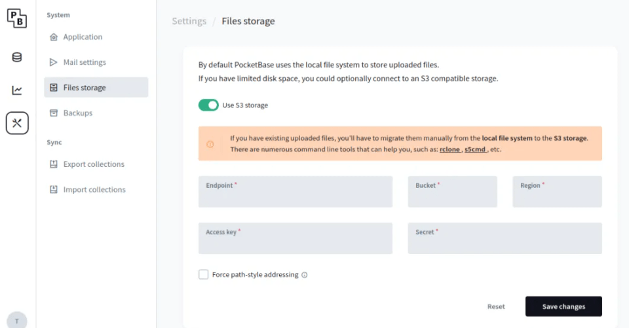Click the Reset button
Viewport: 629px width, 328px height.
point(496,306)
